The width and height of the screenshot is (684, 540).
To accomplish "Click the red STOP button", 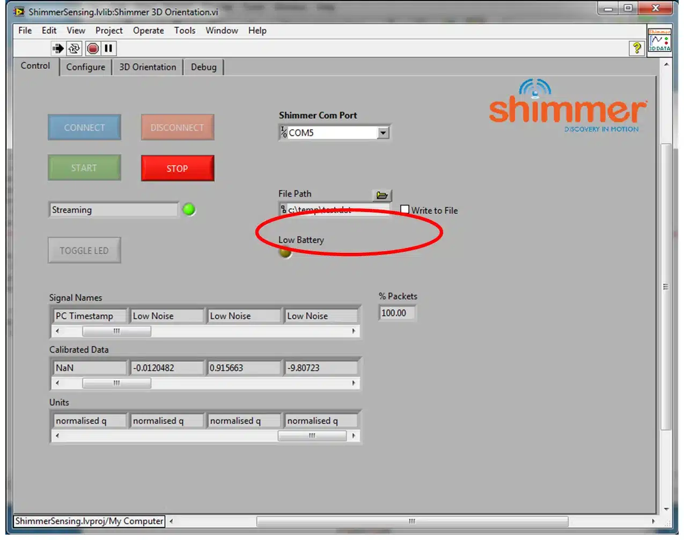I will click(177, 169).
